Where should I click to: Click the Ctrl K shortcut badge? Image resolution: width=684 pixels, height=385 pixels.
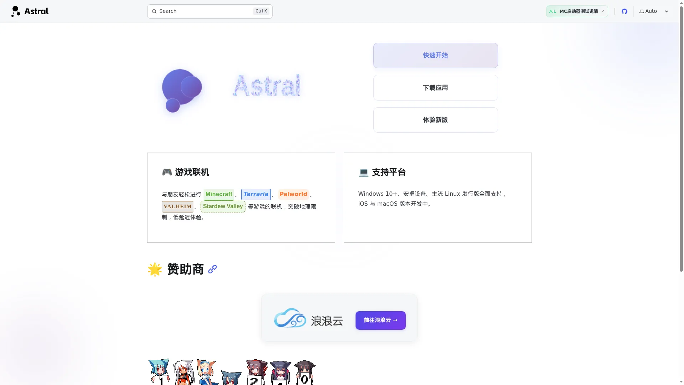click(261, 11)
